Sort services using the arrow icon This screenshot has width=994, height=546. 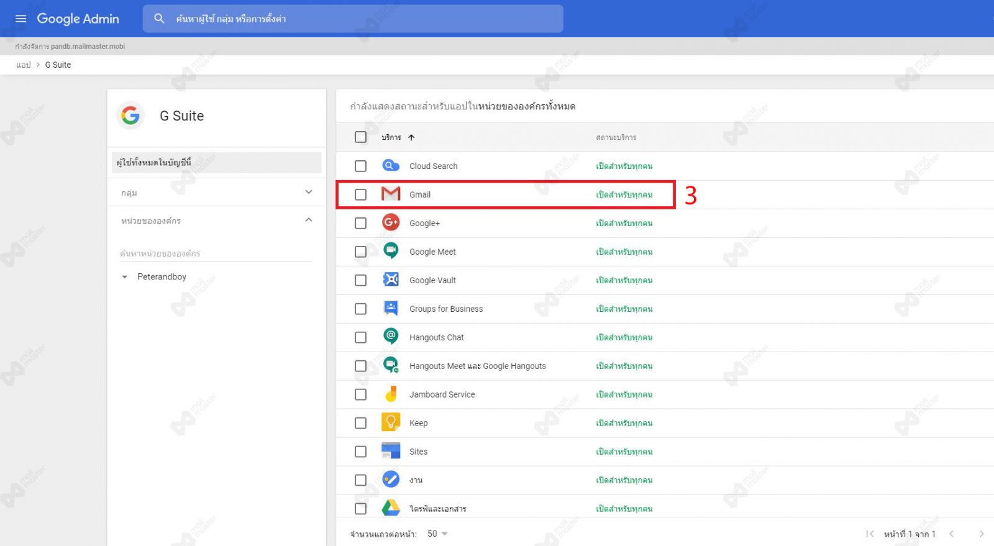click(x=411, y=137)
